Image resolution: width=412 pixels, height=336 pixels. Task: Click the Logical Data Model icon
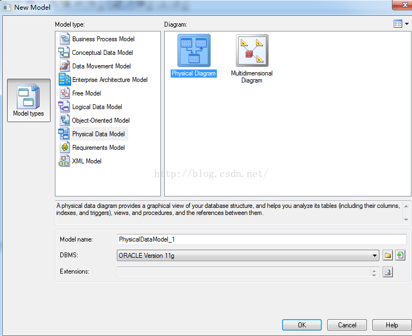click(x=64, y=106)
